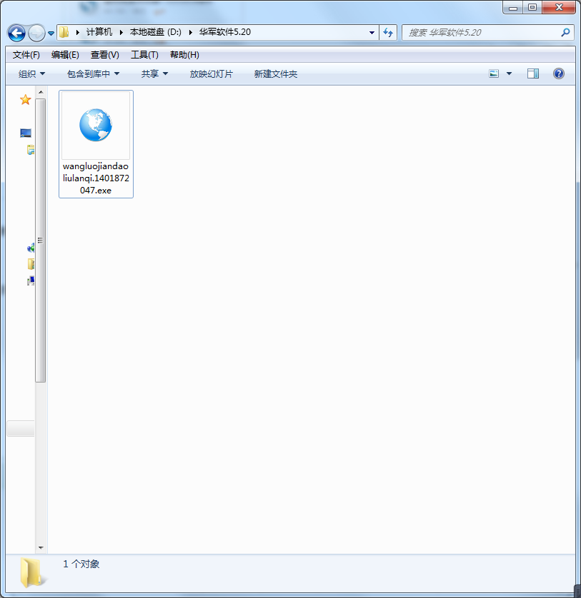Open the 文件(F) menu

tap(26, 55)
